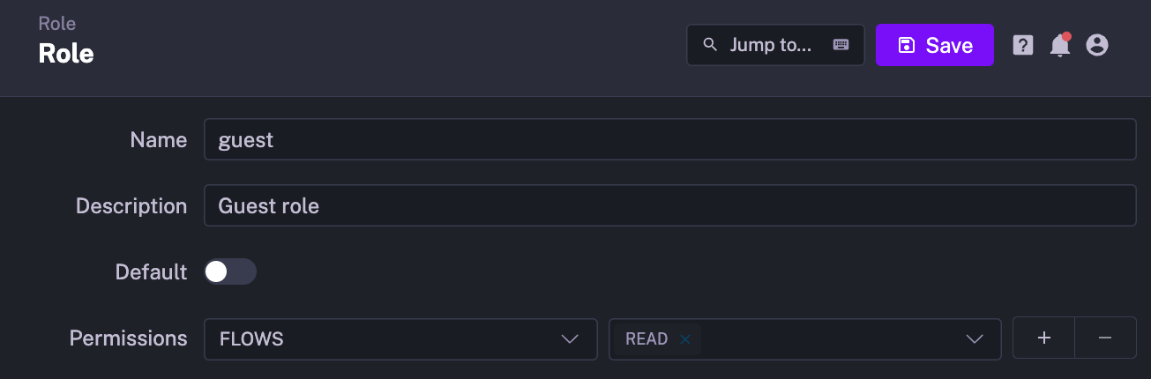This screenshot has width=1151, height=379.
Task: Click the floppy disk icon on Save
Action: pyautogui.click(x=906, y=45)
